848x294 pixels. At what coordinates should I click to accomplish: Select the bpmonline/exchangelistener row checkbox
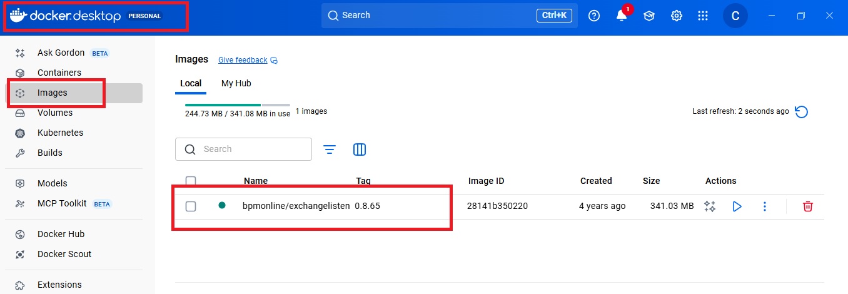(x=191, y=206)
